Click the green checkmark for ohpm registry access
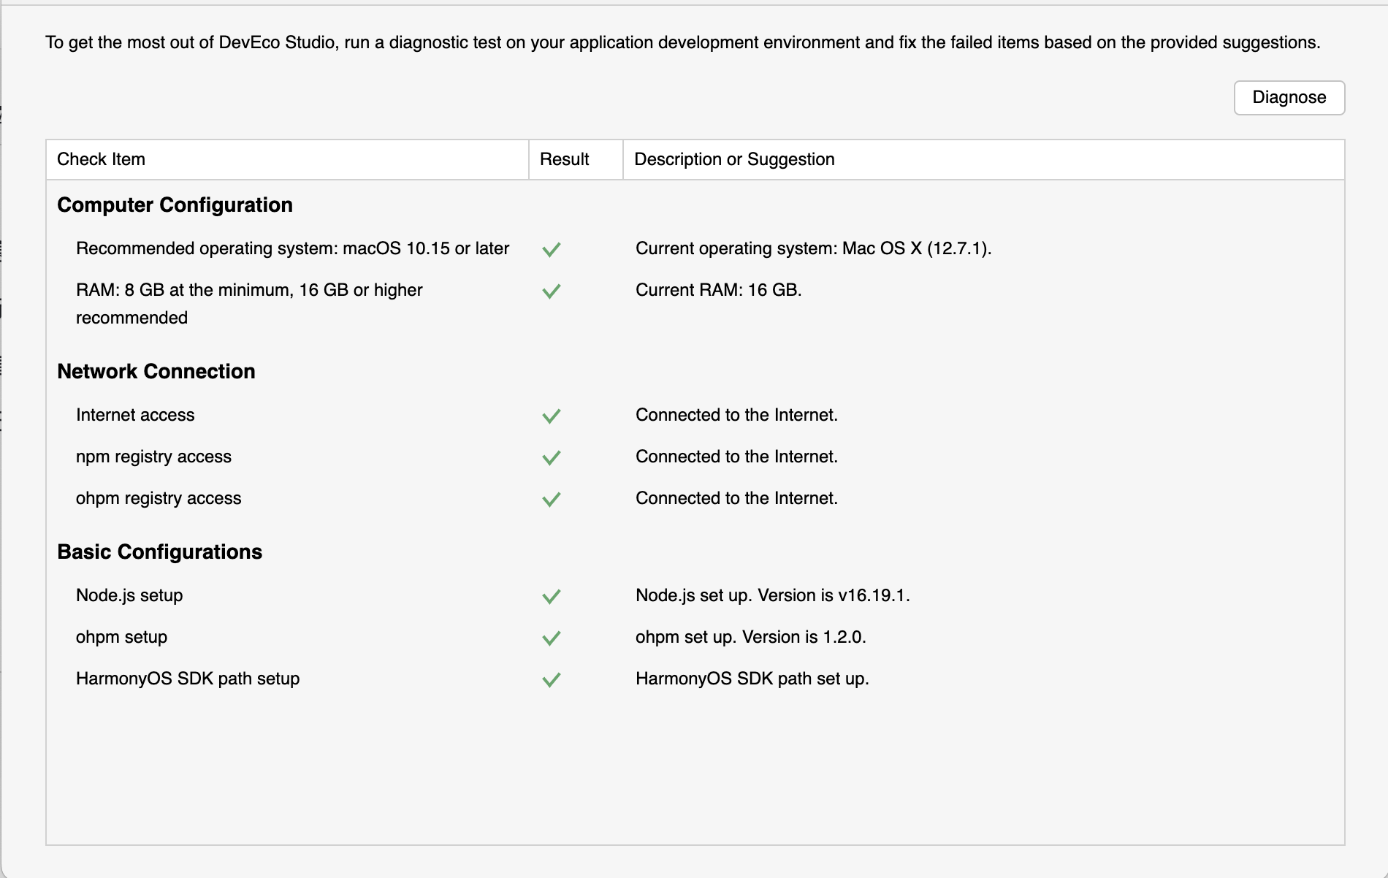 coord(552,499)
